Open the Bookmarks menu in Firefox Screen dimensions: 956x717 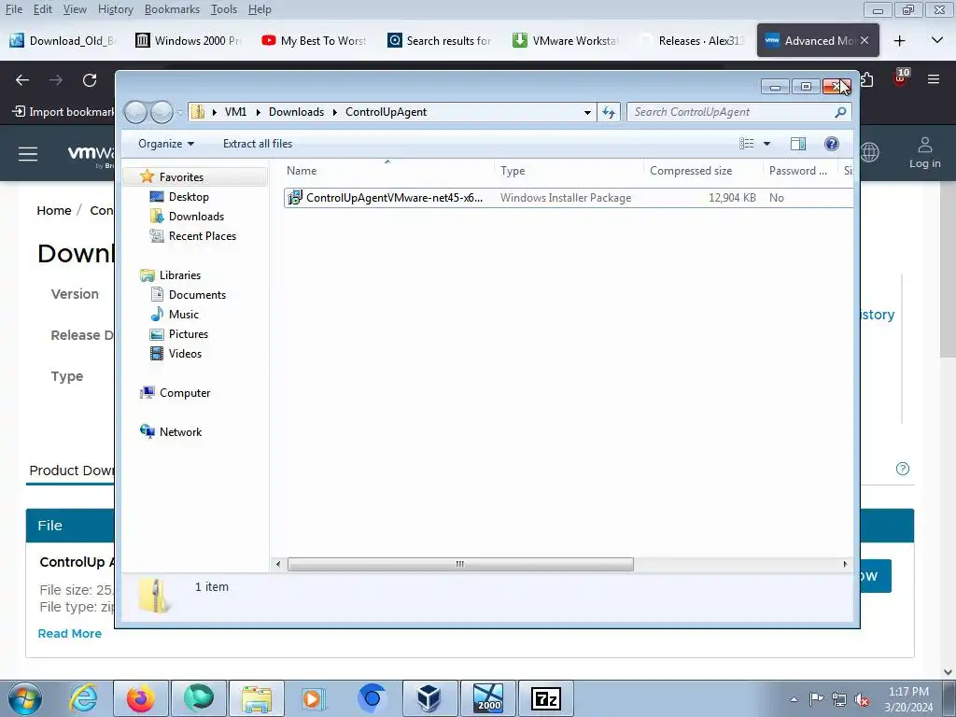(172, 9)
